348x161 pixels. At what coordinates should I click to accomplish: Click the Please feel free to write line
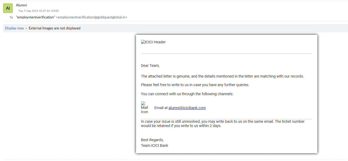[x=195, y=85]
